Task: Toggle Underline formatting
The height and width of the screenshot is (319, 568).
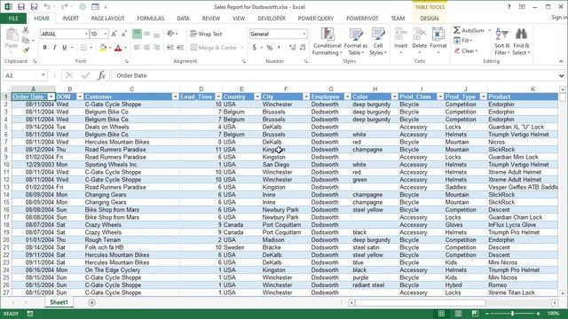Action: pyautogui.click(x=65, y=47)
